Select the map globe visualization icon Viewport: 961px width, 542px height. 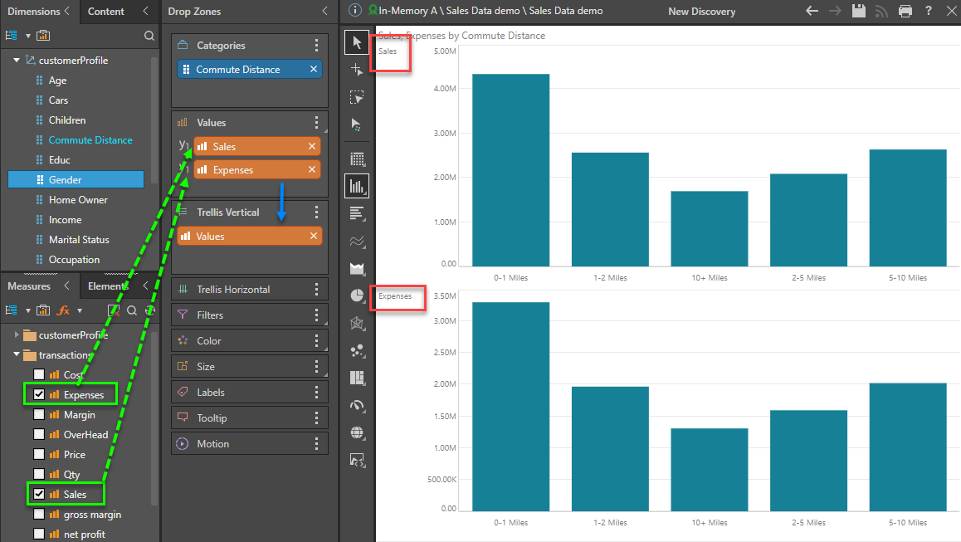coord(357,432)
